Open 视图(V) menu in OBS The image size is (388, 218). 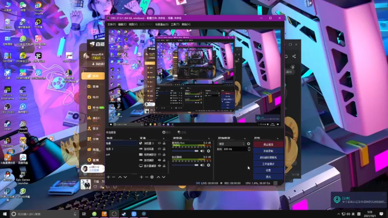pos(133,25)
